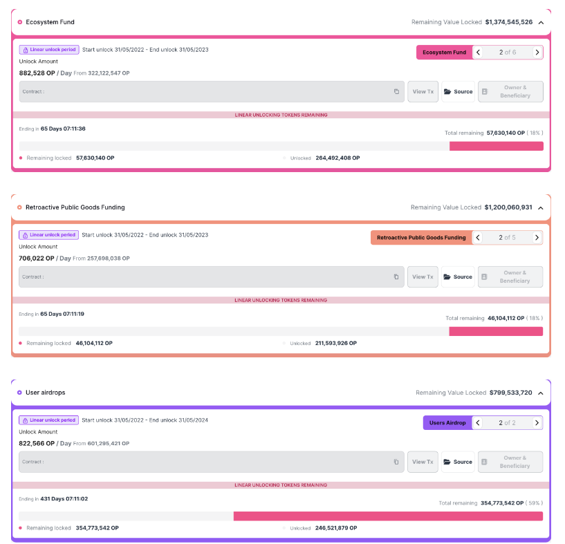This screenshot has width=565, height=544.
Task: Click the User airdrops unlock progress bar
Action: tap(281, 516)
